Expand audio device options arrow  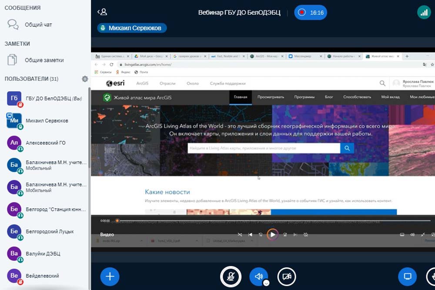point(267,283)
